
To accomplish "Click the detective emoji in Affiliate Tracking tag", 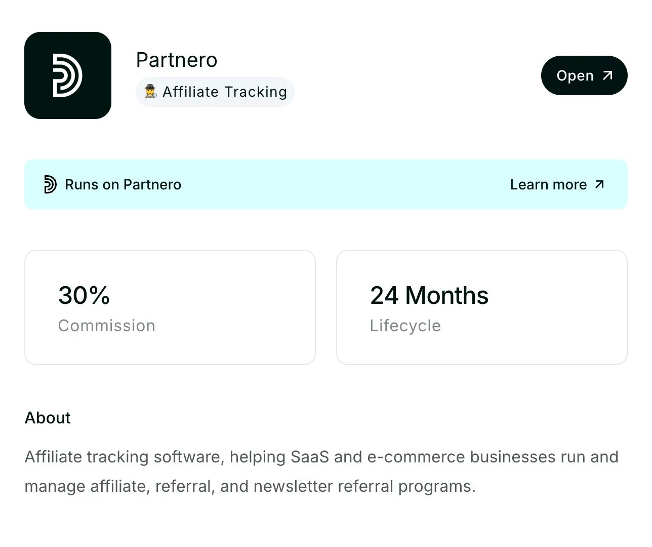I will click(150, 92).
